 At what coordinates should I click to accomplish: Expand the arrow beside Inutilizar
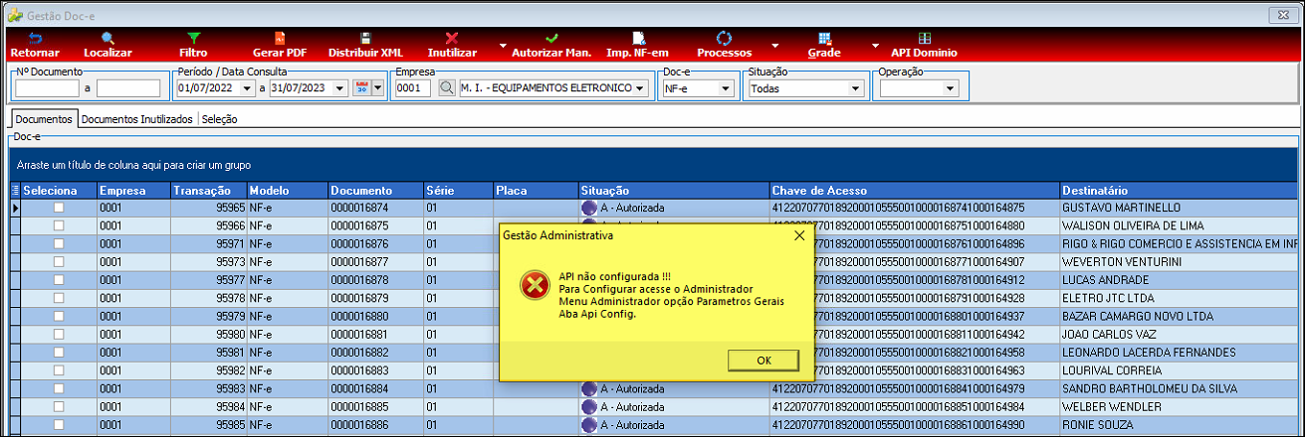click(503, 46)
